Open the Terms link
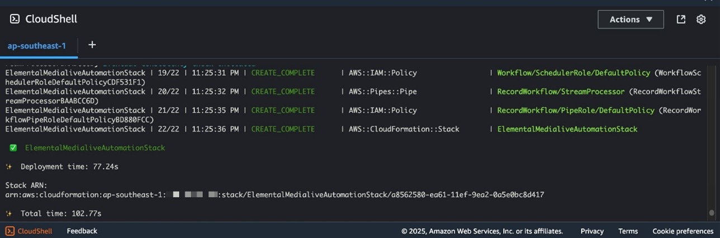 628,231
